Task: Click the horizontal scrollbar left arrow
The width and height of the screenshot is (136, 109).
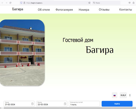Action: (x=1, y=108)
